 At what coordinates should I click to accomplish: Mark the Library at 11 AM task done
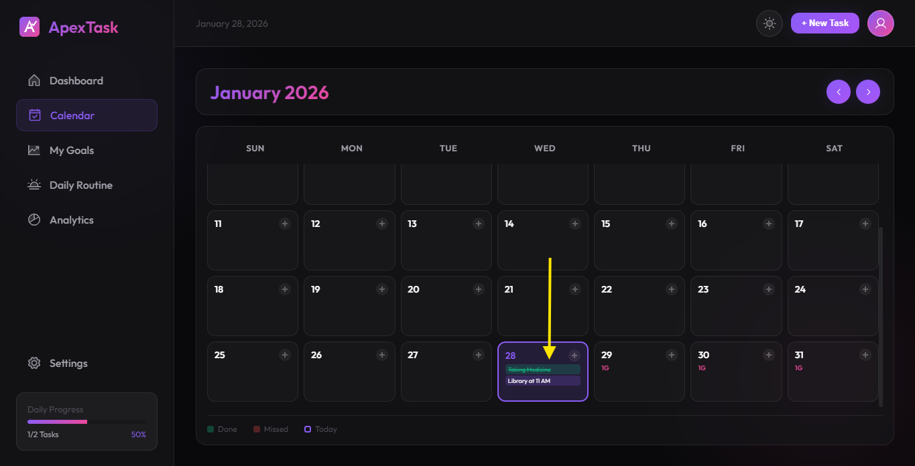(x=542, y=381)
